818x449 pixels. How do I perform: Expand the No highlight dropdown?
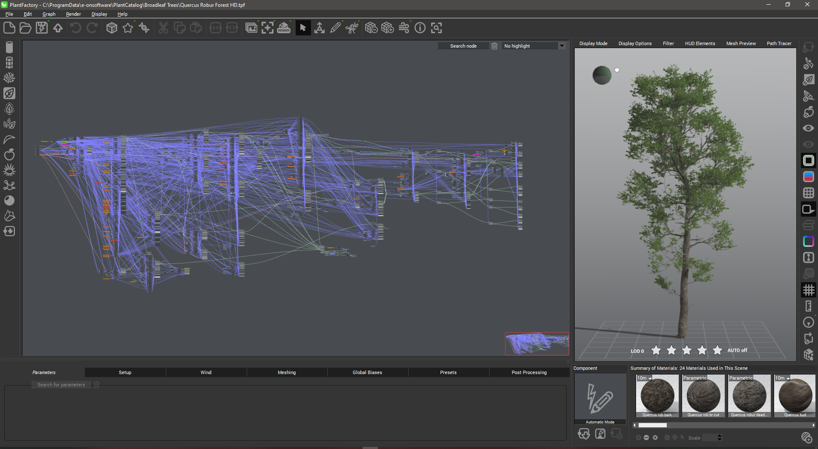(562, 46)
